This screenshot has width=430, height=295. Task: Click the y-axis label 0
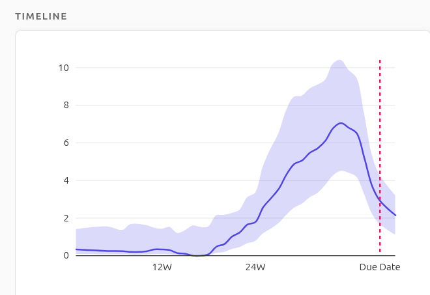click(66, 255)
